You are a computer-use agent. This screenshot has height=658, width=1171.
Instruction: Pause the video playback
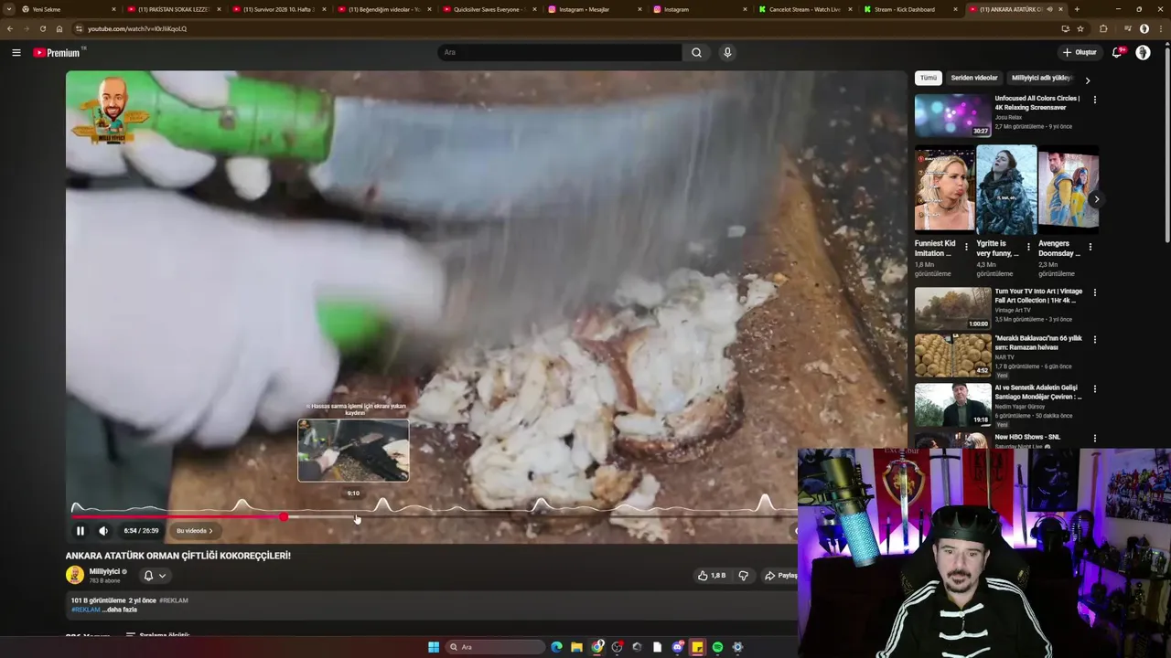click(80, 531)
